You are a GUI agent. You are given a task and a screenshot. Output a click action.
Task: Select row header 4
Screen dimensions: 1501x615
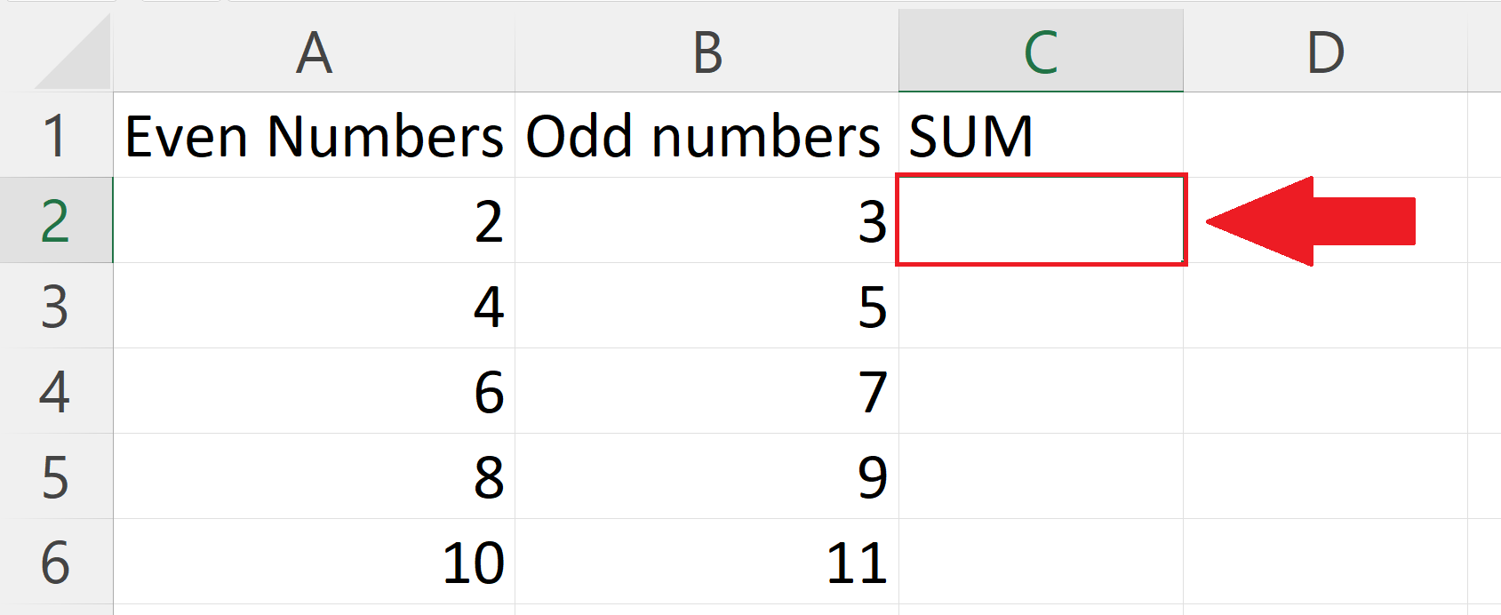[x=56, y=393]
